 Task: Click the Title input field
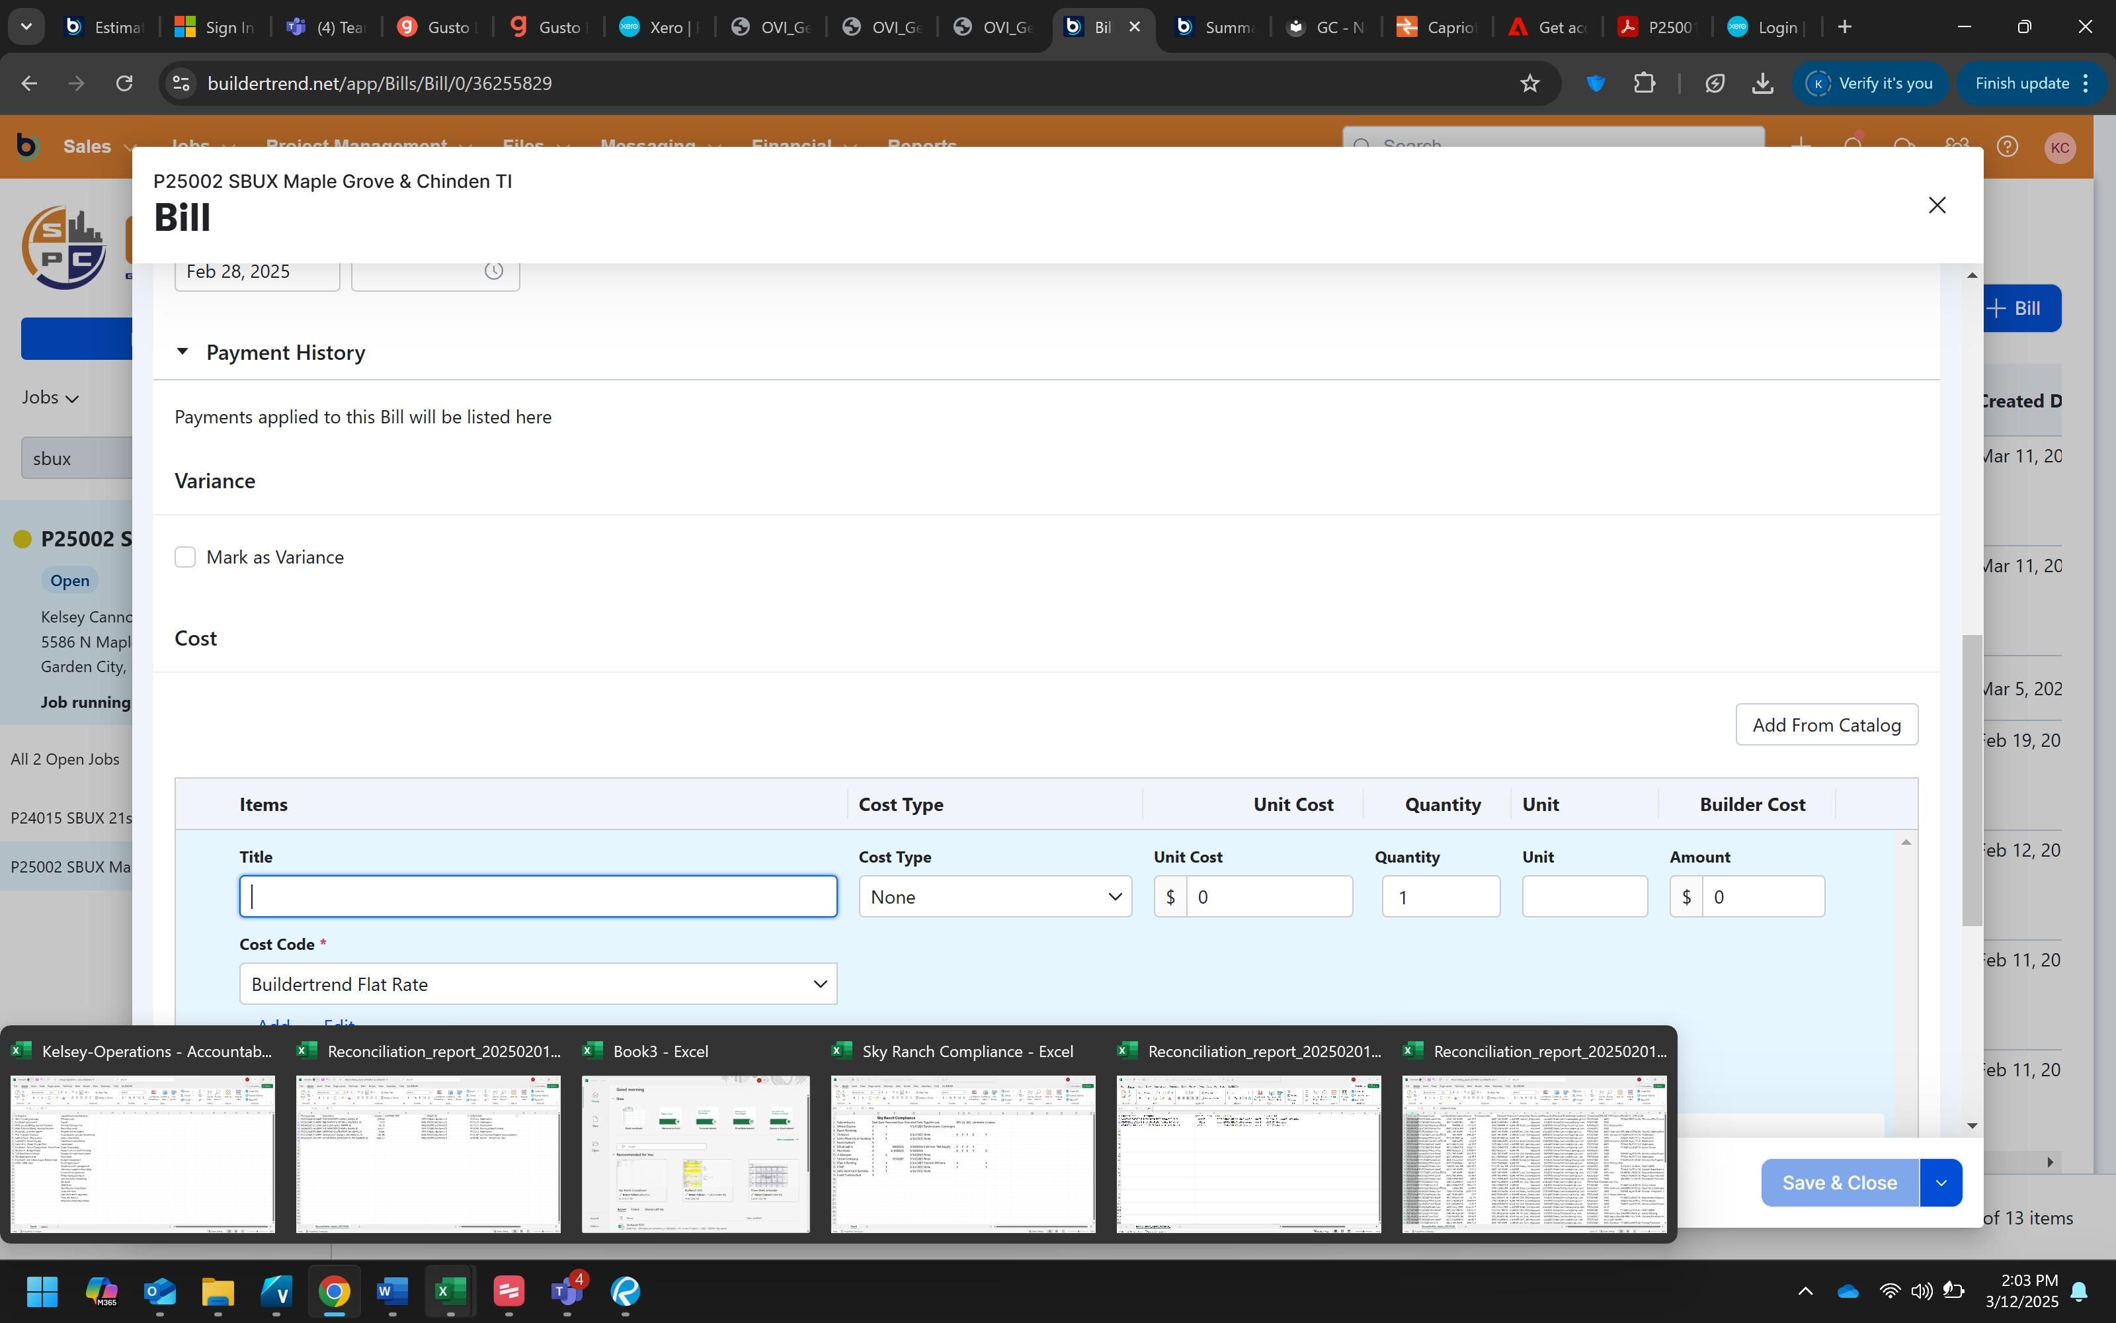(538, 897)
